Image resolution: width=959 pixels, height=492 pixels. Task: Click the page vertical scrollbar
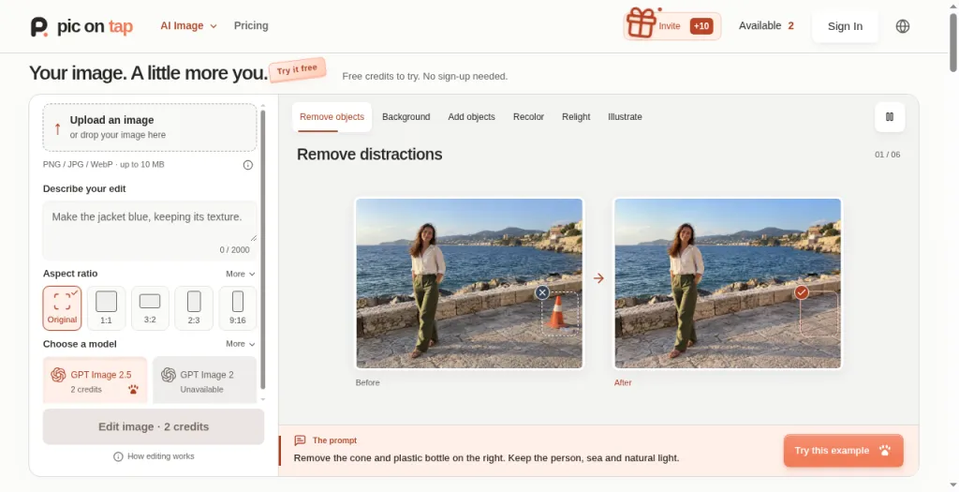pos(952,41)
